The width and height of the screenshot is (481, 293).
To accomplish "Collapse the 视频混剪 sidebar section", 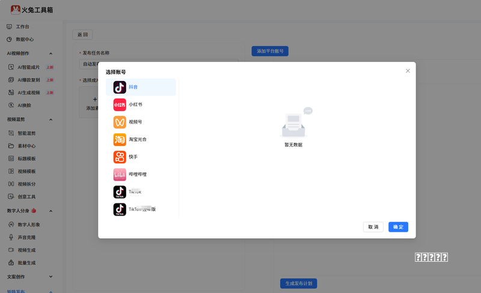I will [51, 119].
